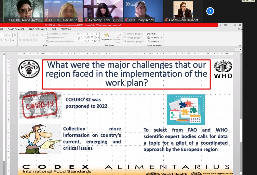This screenshot has height=175, width=257.
Task: Select Hilde Kruse video tile
Action: (63, 11)
